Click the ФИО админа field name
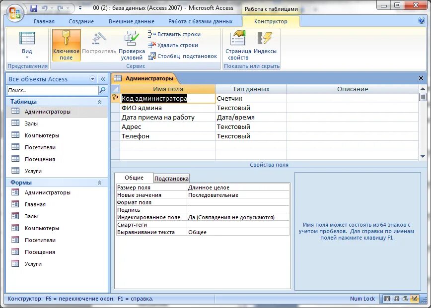431x308 pixels. pyautogui.click(x=167, y=108)
